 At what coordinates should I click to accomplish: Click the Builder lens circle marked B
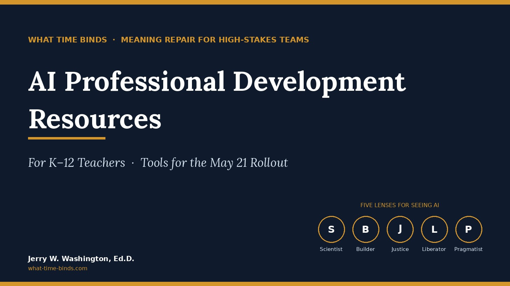click(366, 229)
